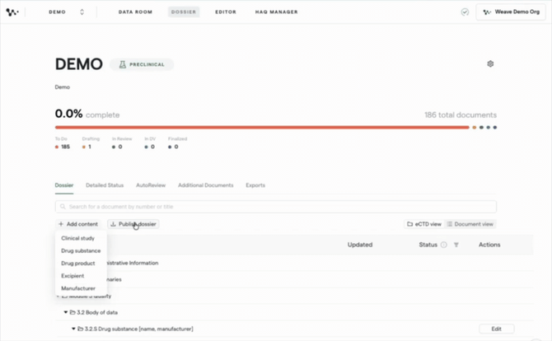Collapse the 3.2 Body of data folder
Screen dimensions: 552x341
pyautogui.click(x=65, y=312)
